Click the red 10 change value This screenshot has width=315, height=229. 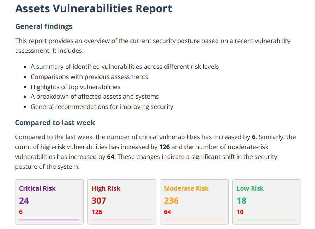[240, 212]
